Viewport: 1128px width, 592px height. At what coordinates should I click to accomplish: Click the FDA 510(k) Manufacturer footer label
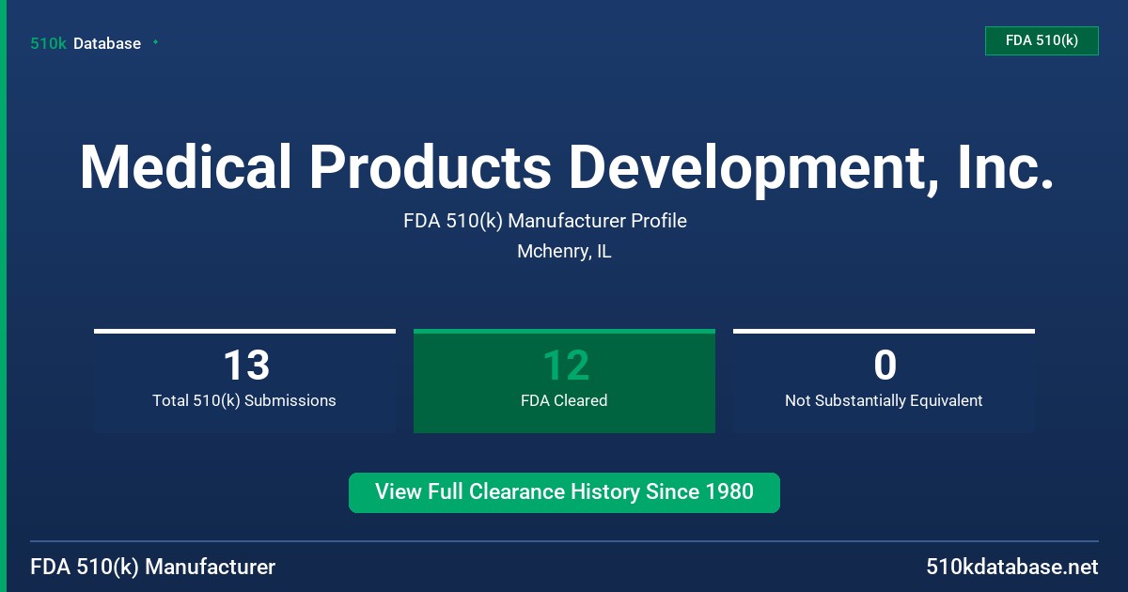coord(153,567)
